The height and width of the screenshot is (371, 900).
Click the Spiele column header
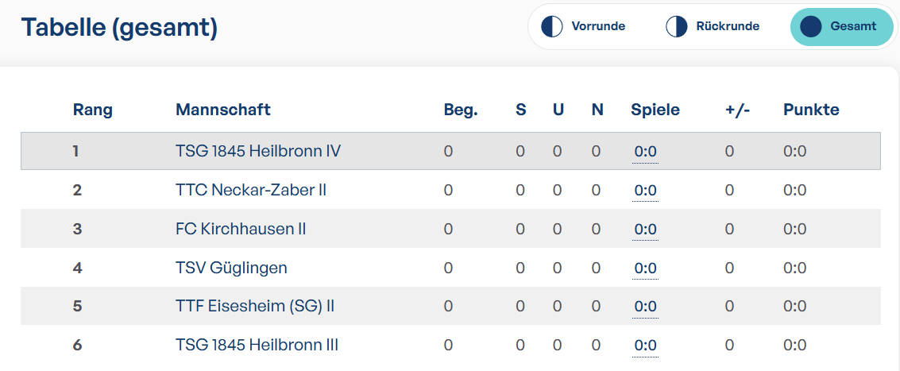tap(655, 110)
